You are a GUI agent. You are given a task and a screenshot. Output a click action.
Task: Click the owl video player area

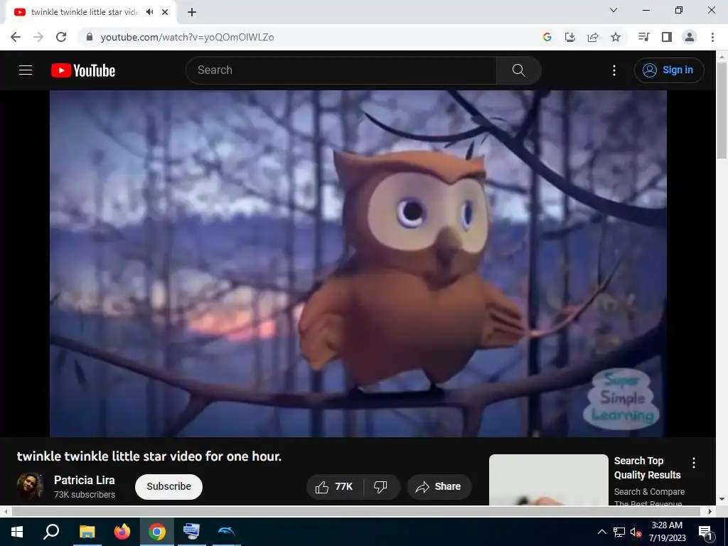(358, 263)
